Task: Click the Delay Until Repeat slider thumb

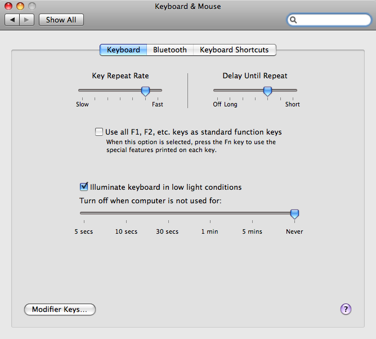Action: click(x=267, y=91)
